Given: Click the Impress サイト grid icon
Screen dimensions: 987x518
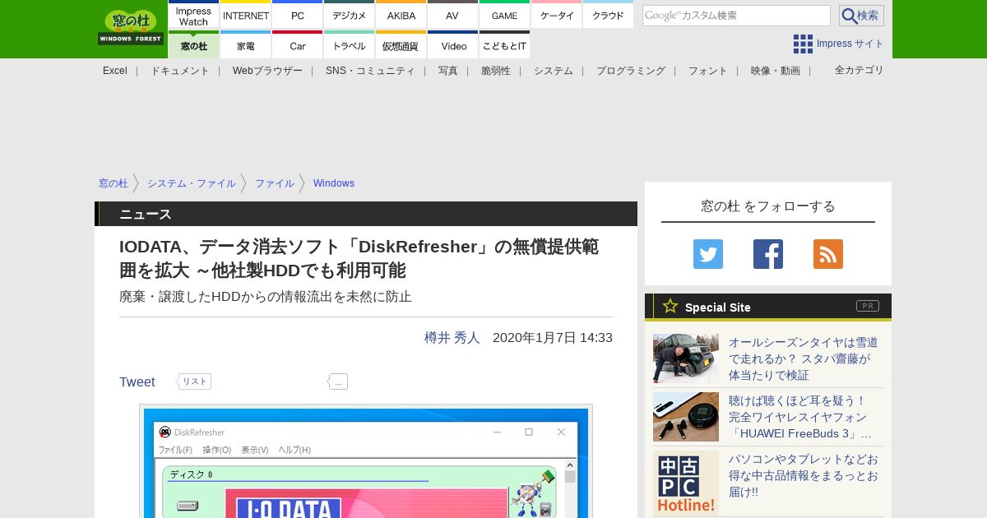Looking at the screenshot, I should [803, 44].
